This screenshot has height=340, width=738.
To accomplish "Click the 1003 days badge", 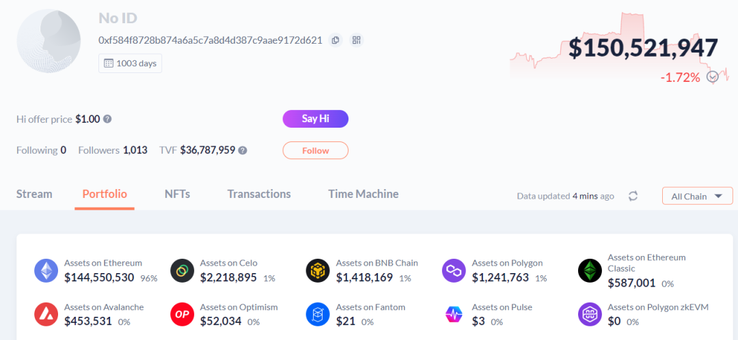I will [130, 63].
